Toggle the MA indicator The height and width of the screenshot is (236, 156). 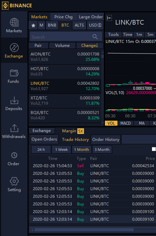(x=142, y=123)
